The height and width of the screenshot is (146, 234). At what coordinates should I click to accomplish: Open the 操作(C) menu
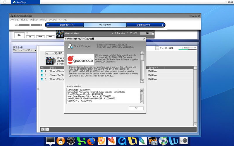(x=43, y=20)
